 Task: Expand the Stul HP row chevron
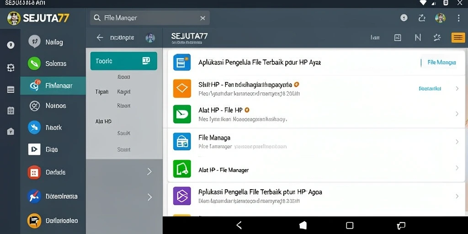457,89
